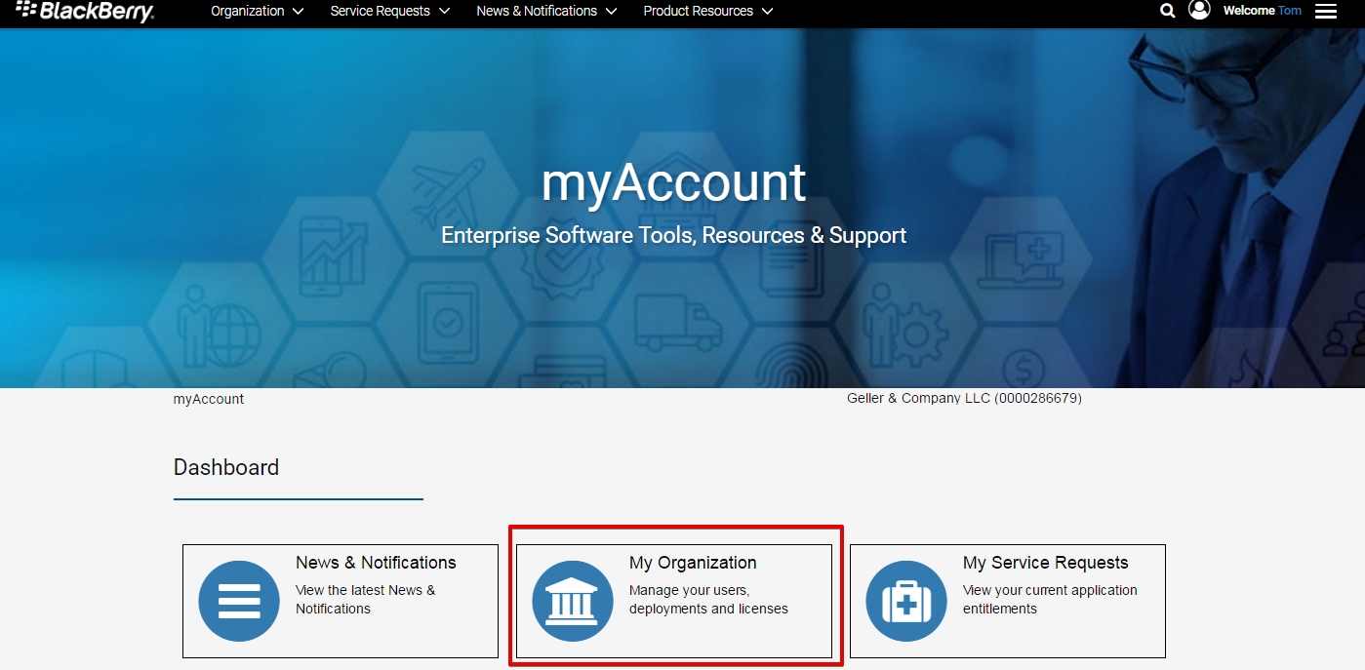Expand the Product Resources dropdown chevron
The height and width of the screenshot is (670, 1365).
click(767, 12)
